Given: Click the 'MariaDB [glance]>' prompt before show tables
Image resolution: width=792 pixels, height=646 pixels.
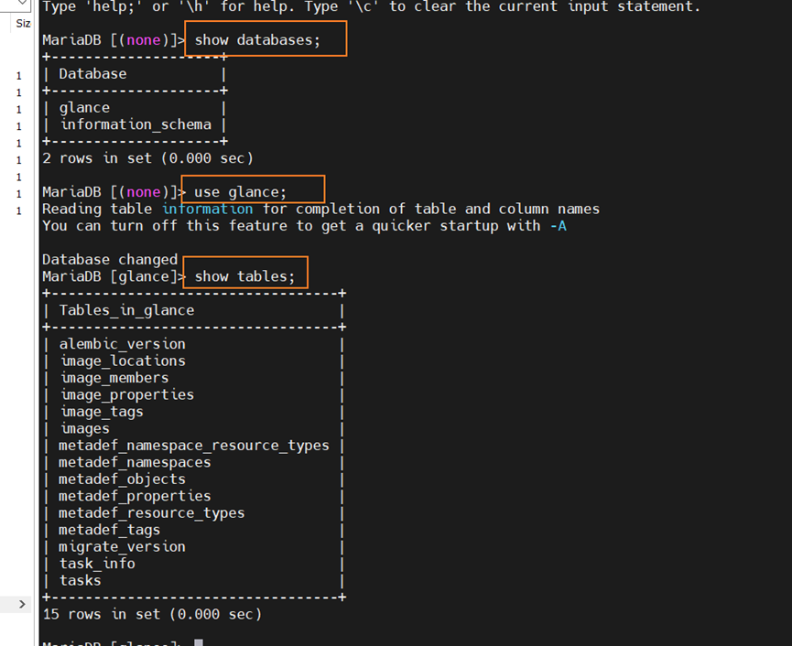Looking at the screenshot, I should 114,276.
